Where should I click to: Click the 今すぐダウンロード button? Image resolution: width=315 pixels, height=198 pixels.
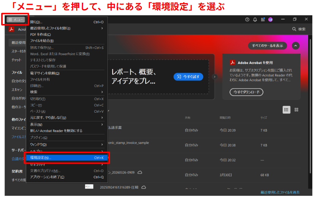pyautogui.click(x=246, y=92)
